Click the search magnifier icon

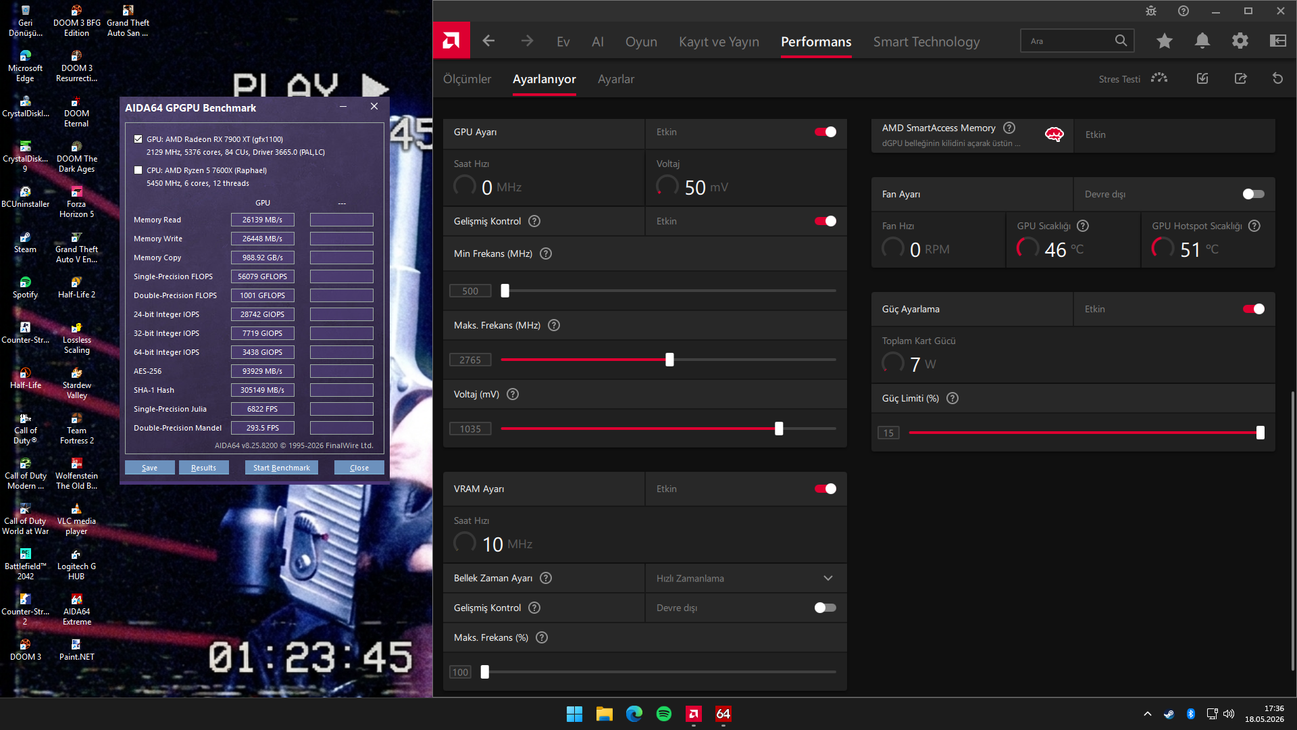coord(1121,41)
